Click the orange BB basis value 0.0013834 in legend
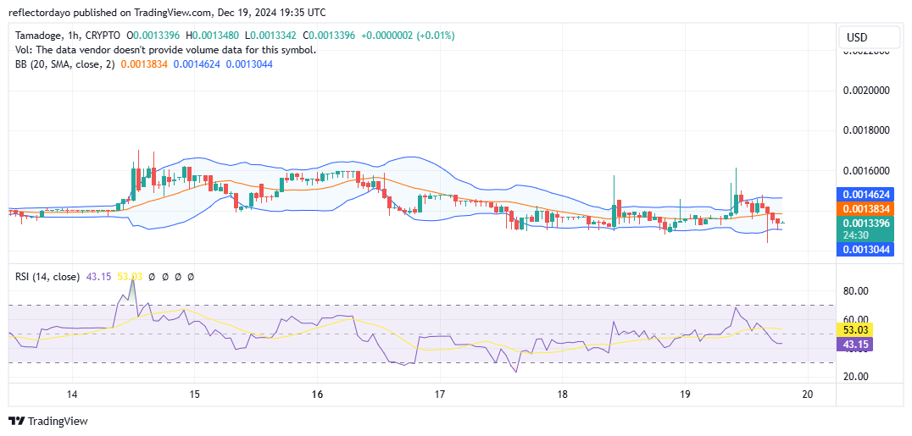 144,64
